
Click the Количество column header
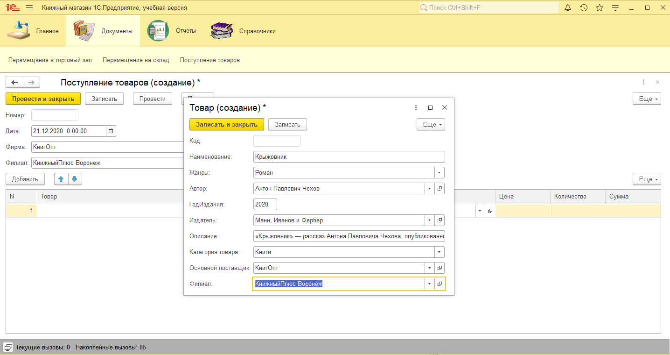578,197
